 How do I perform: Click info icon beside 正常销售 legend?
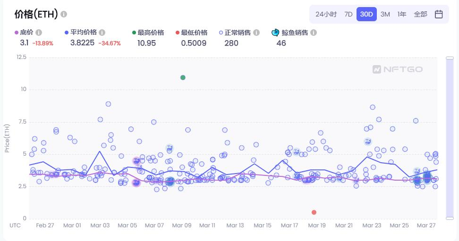tap(256, 33)
